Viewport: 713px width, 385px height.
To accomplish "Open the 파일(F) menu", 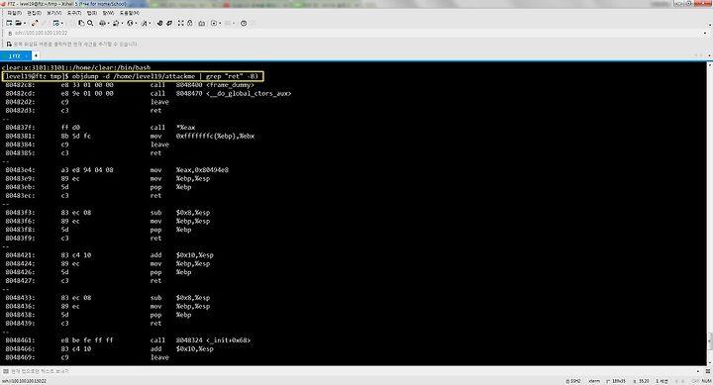I will point(14,13).
